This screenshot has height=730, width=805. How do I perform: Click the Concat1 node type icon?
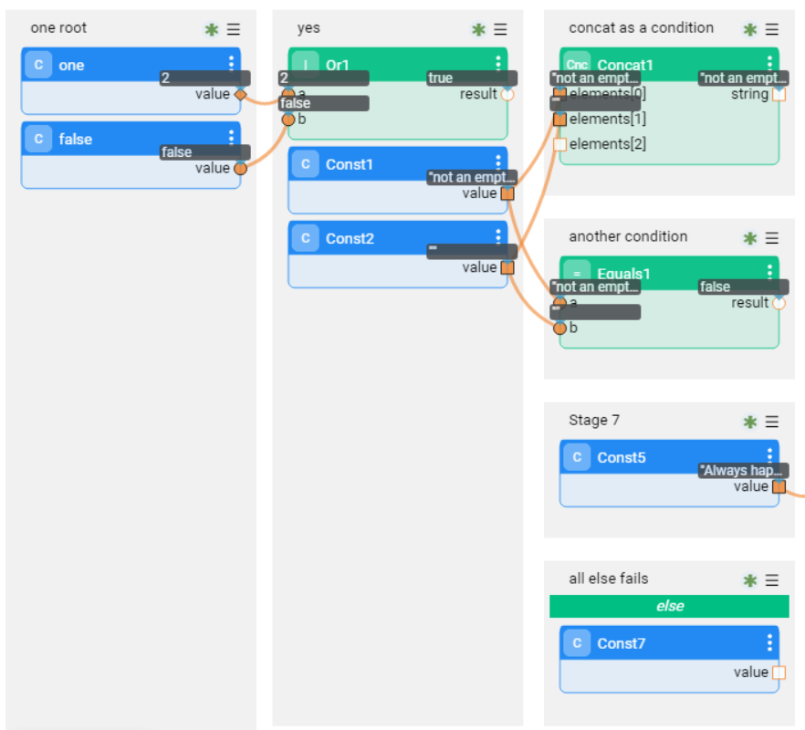577,65
